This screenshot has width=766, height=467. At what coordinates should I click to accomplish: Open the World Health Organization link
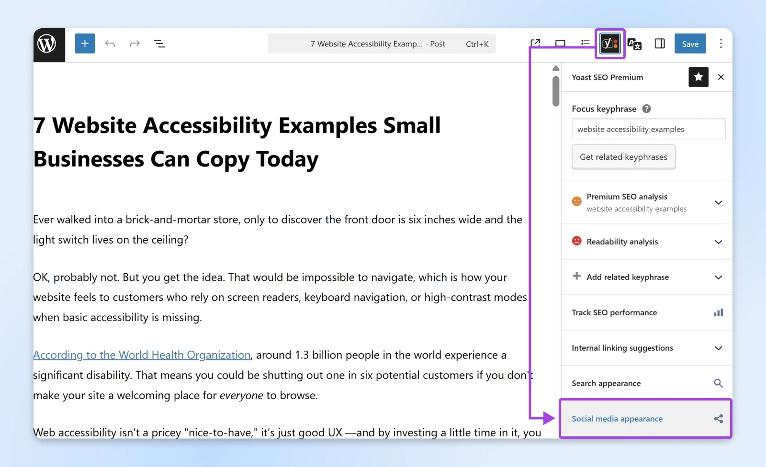click(142, 355)
